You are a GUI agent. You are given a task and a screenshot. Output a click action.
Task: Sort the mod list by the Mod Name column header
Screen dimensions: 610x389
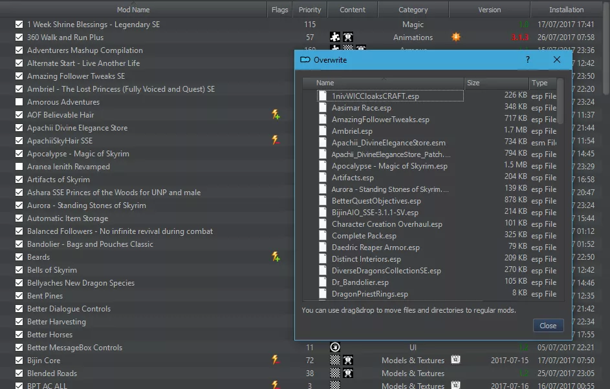point(133,10)
